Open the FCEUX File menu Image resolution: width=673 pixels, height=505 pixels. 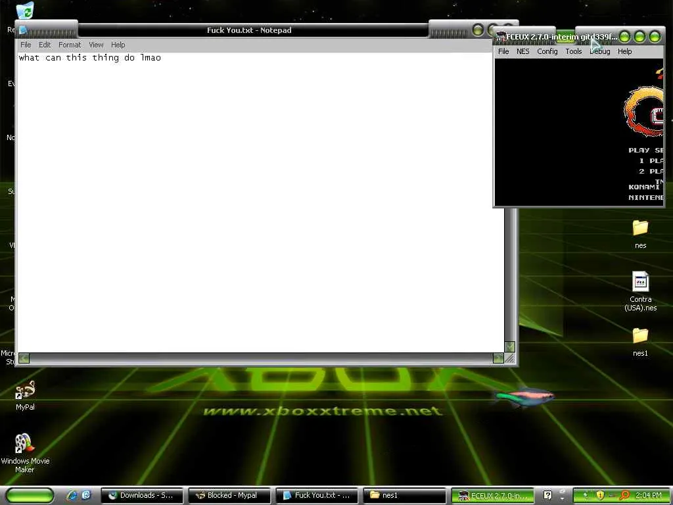503,51
